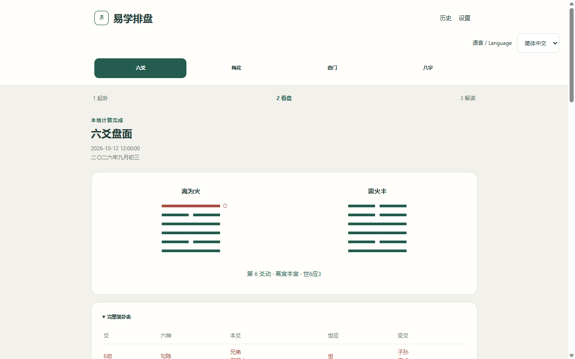Open the 历史 page link
This screenshot has width=575, height=359.
[x=446, y=18]
